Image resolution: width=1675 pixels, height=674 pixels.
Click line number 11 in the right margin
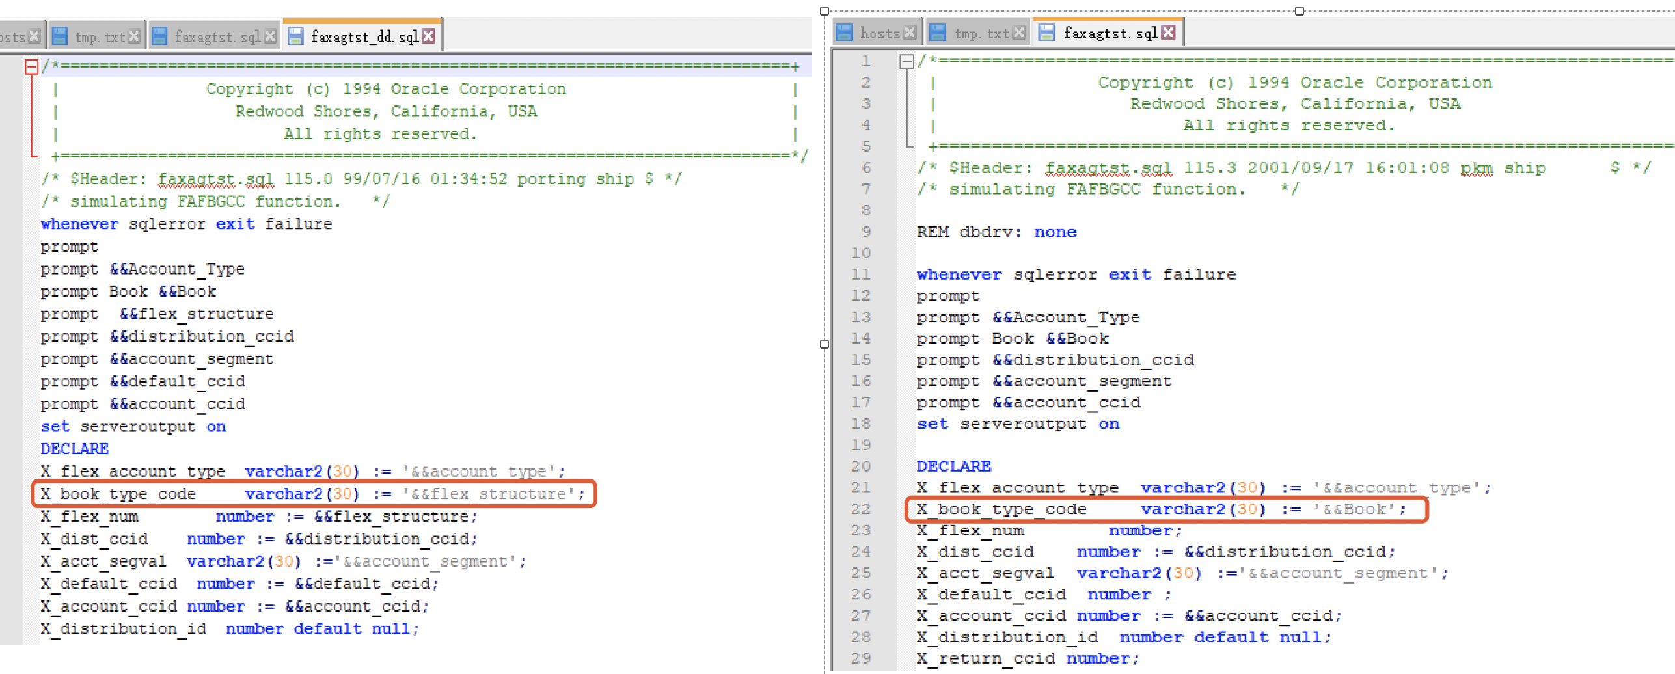861,275
